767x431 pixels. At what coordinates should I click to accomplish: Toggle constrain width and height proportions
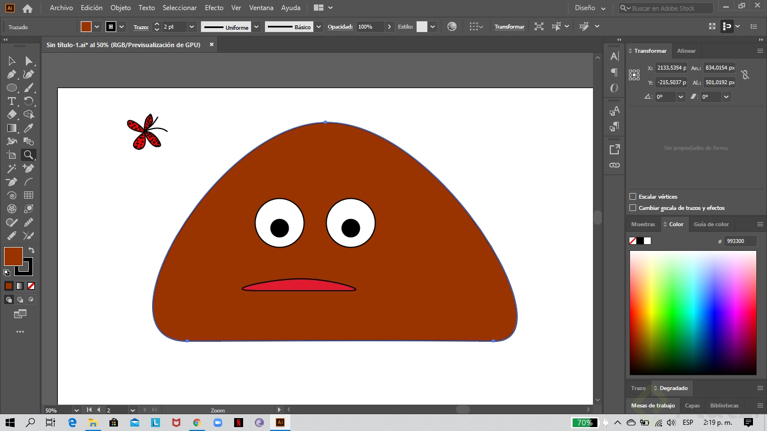745,75
